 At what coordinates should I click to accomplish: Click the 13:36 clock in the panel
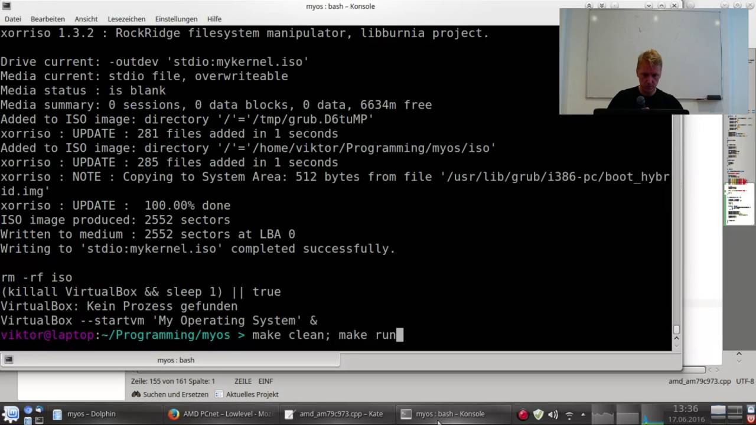(685, 408)
